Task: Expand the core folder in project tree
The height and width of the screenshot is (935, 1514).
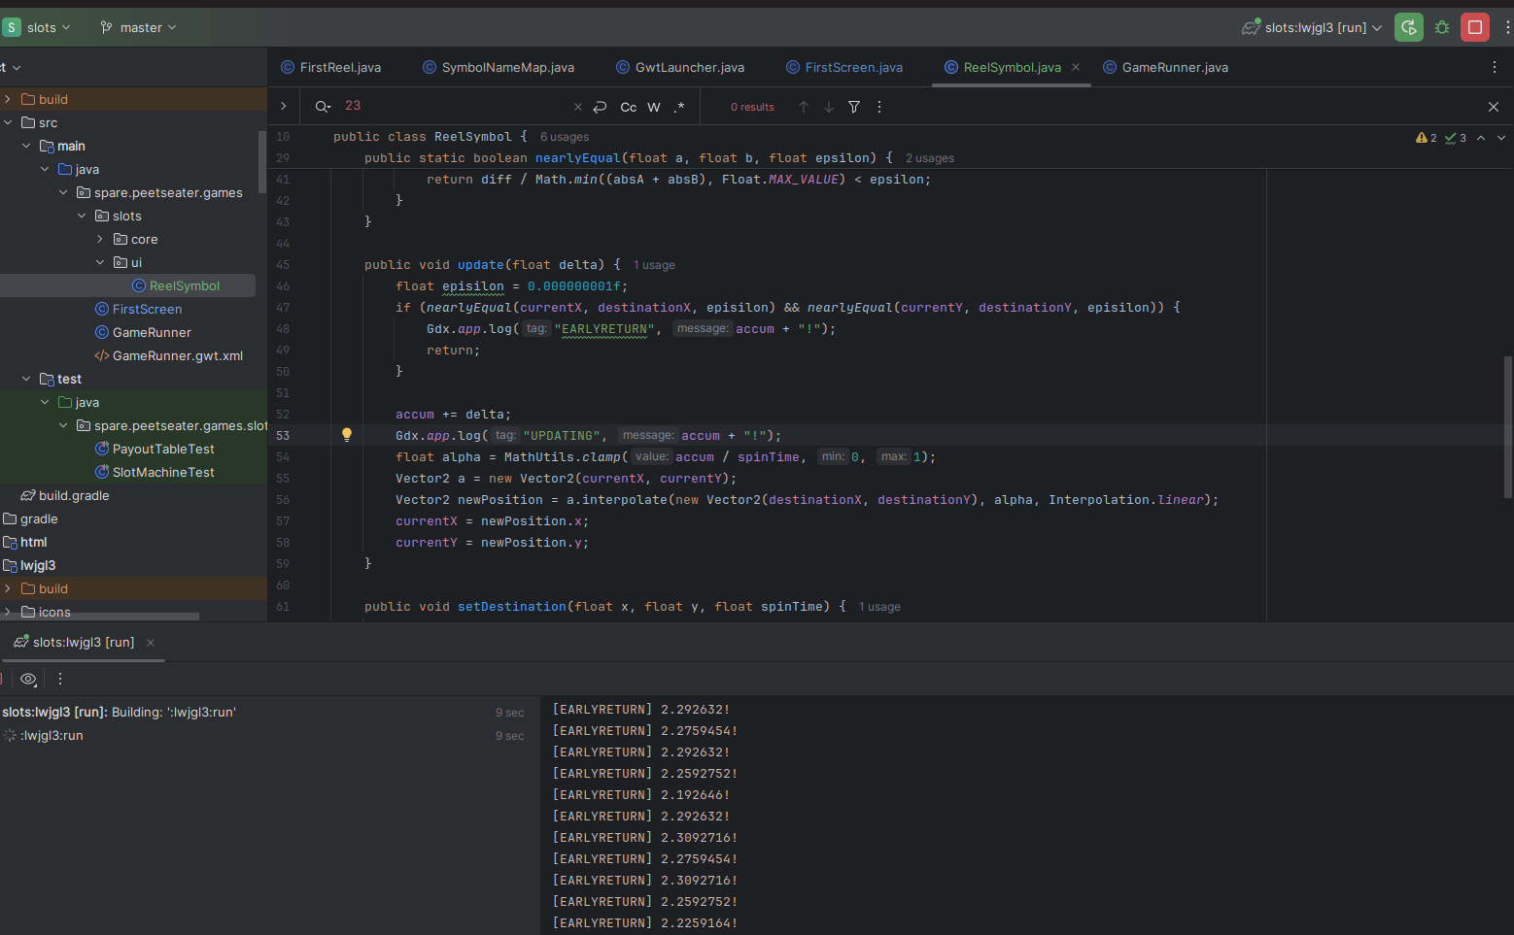Action: [x=100, y=239]
